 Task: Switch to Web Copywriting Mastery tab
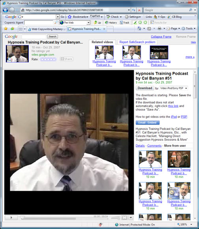47,29
